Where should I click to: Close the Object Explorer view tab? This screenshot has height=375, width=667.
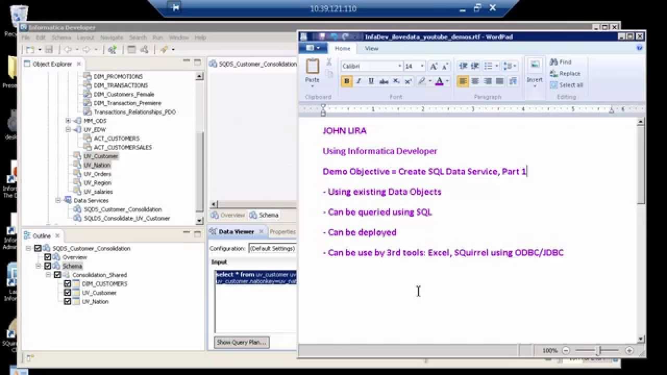tap(79, 64)
